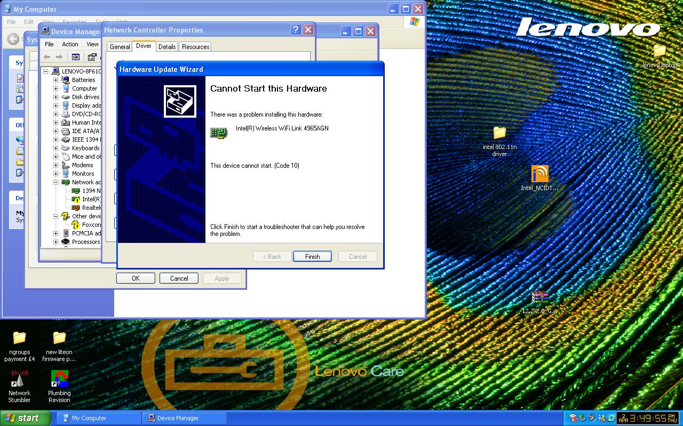
Task: Open new liteon firmware folder
Action: [x=59, y=346]
